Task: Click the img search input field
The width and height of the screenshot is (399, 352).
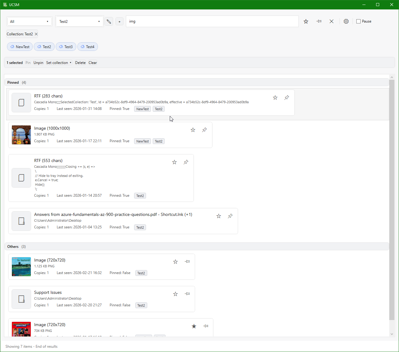Action: point(212,21)
